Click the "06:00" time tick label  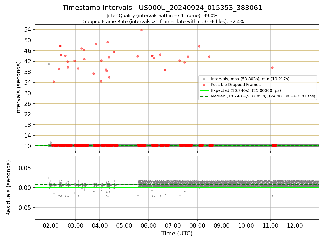click(148, 225)
